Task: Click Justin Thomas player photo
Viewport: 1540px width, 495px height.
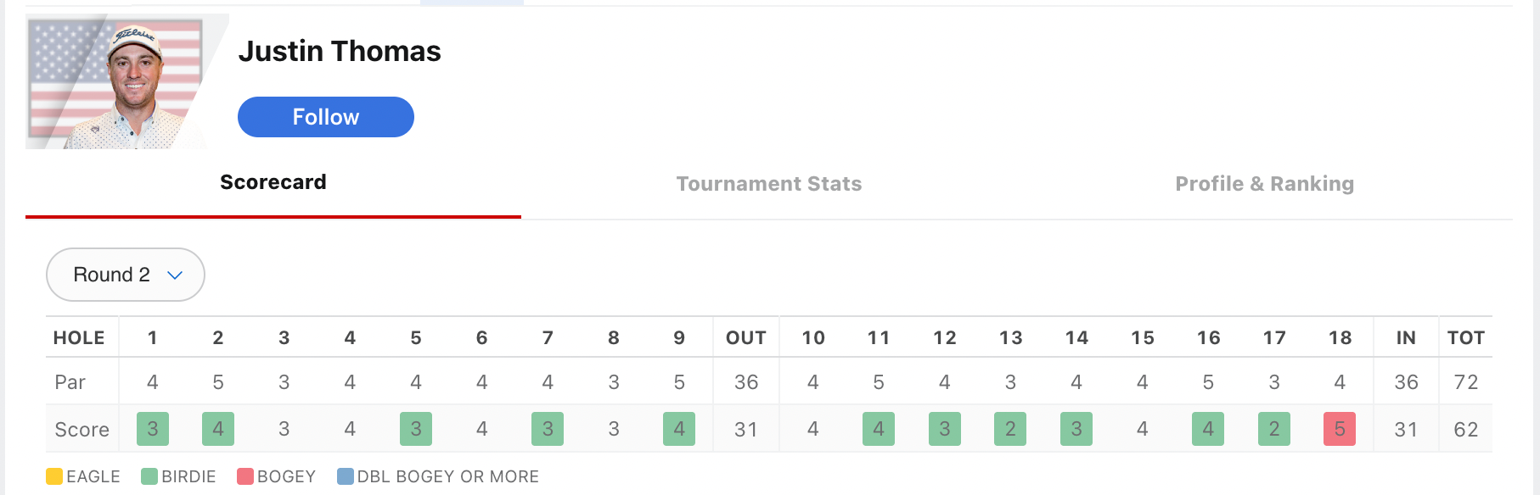Action: (119, 83)
